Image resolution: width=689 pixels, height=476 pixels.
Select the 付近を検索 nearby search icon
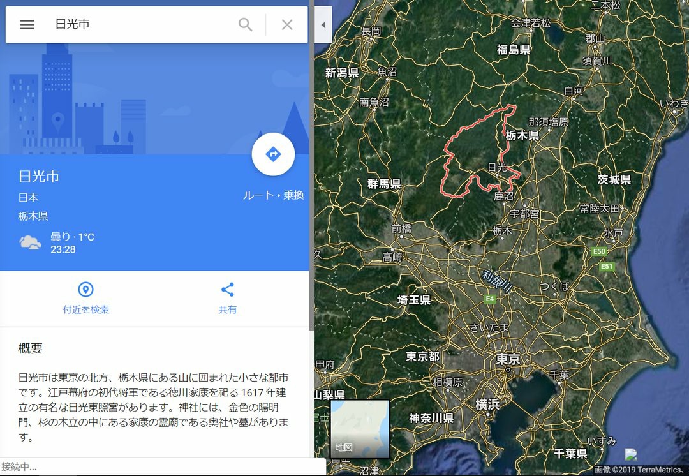tap(85, 290)
